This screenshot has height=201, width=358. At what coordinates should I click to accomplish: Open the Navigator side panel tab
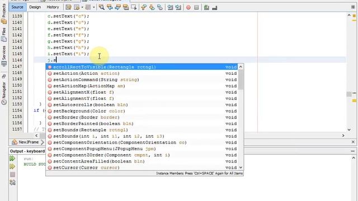coord(4,93)
